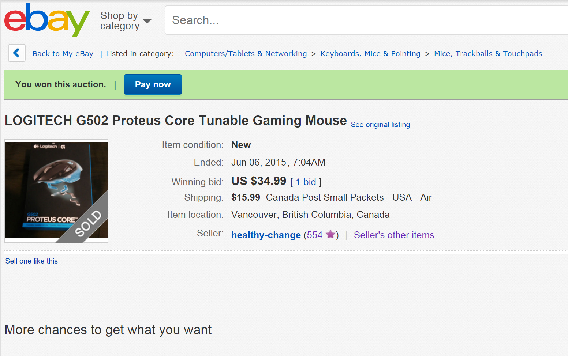The height and width of the screenshot is (356, 568).
Task: Go back to My eBay
Action: [63, 54]
